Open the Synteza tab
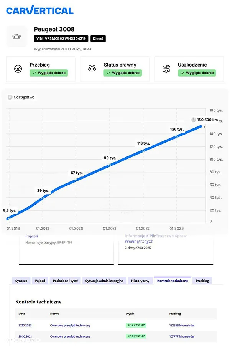This screenshot has width=230, height=346. pyautogui.click(x=21, y=281)
